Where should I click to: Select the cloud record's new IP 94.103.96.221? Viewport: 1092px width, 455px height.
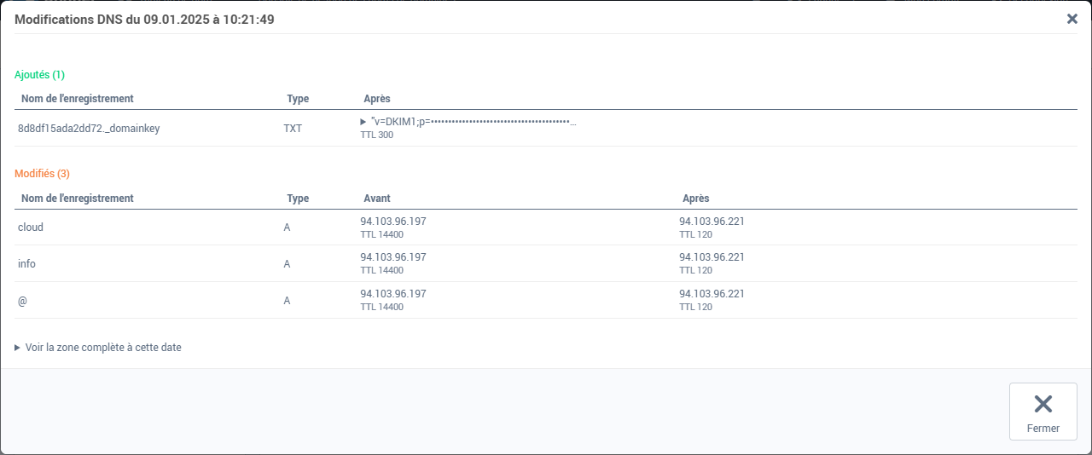[712, 222]
